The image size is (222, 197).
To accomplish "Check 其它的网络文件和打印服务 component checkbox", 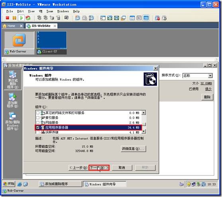I will [x=38, y=113].
